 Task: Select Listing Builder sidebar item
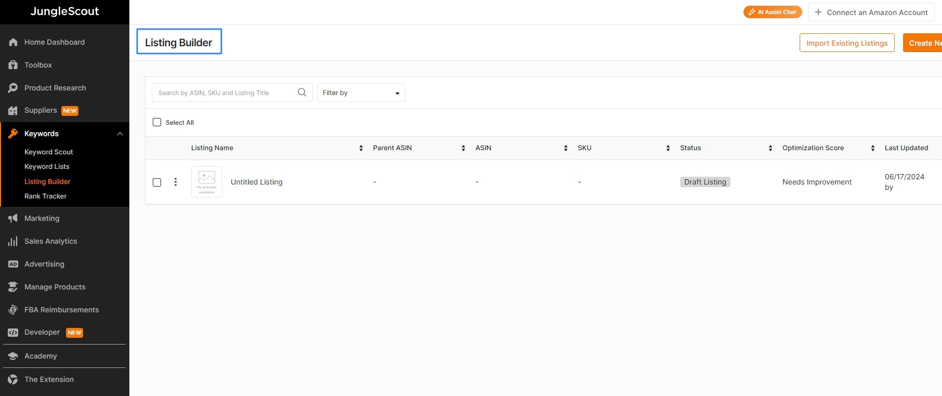[47, 181]
